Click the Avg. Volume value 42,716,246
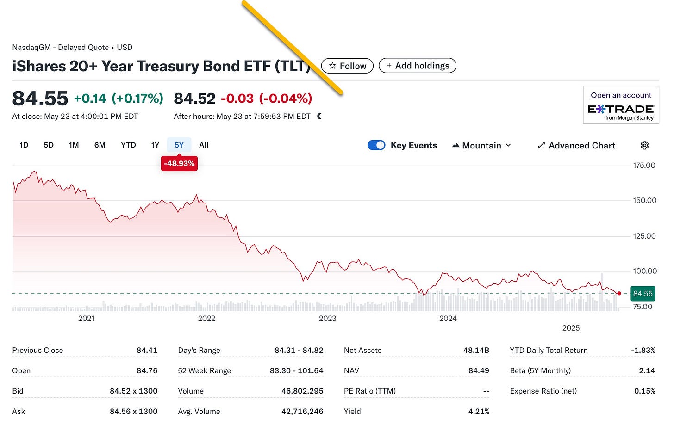The height and width of the screenshot is (425, 674). click(302, 412)
